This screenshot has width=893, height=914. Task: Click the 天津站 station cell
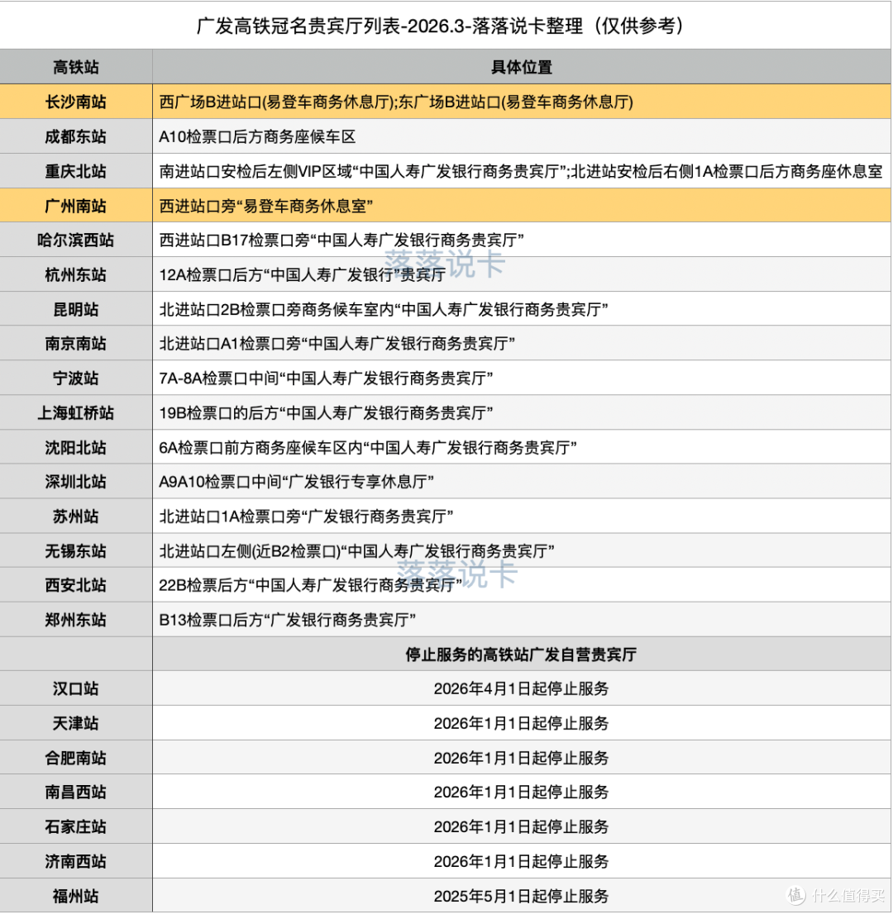pyautogui.click(x=76, y=723)
